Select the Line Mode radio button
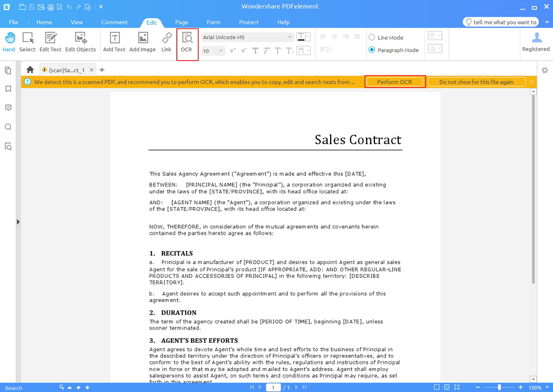The width and height of the screenshot is (553, 392). [372, 38]
